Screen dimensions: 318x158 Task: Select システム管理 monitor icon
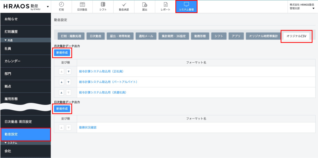[x=186, y=4]
